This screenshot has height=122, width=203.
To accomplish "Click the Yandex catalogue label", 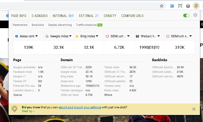I will tap(72, 90).
